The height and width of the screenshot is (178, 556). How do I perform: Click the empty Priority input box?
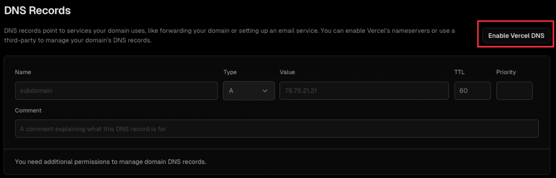[514, 91]
